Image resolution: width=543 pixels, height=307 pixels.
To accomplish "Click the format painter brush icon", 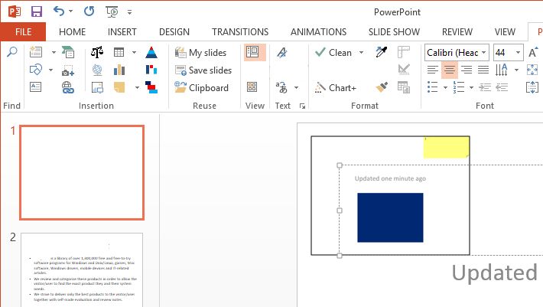I will (x=382, y=87).
